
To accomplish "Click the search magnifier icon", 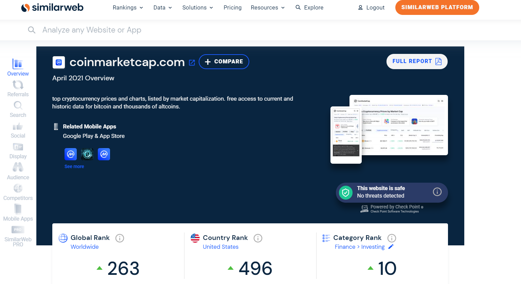I will point(32,30).
